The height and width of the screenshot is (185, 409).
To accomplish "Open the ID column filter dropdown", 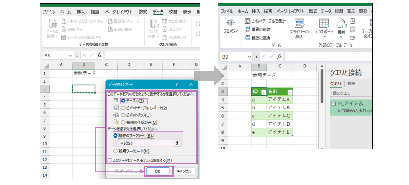I will [x=264, y=92].
